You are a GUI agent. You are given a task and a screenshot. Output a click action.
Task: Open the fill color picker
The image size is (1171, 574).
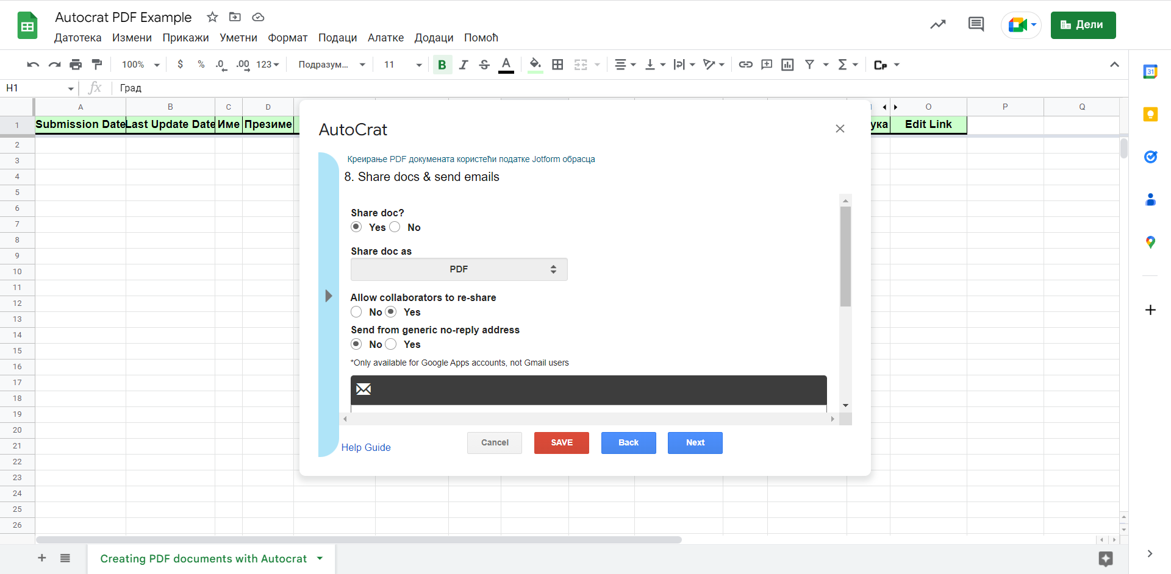tap(535, 65)
